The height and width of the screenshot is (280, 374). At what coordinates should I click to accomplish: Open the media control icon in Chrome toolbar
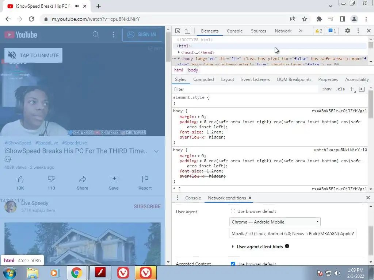(331, 19)
